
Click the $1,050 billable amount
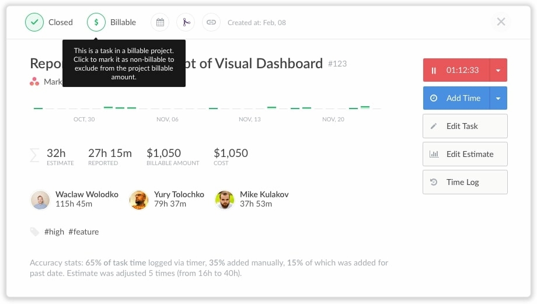tap(163, 153)
